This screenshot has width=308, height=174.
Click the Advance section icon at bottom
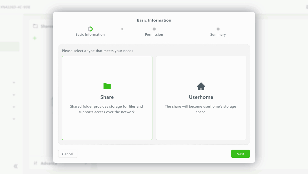36,163
